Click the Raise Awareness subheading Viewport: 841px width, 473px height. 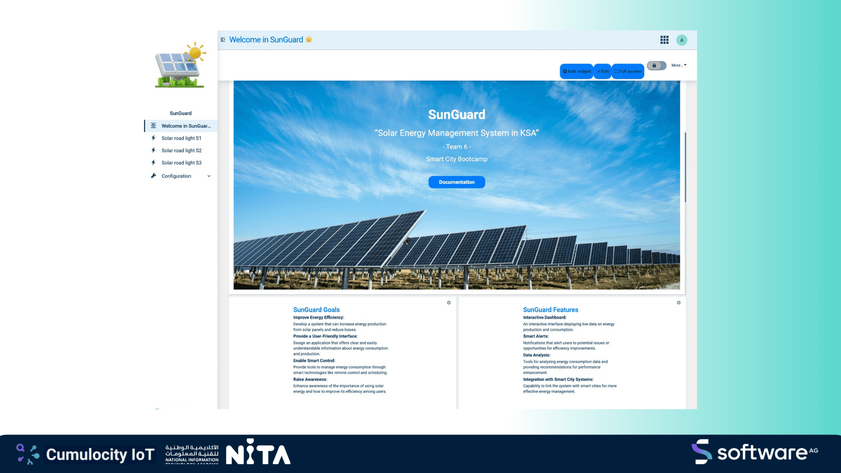310,380
